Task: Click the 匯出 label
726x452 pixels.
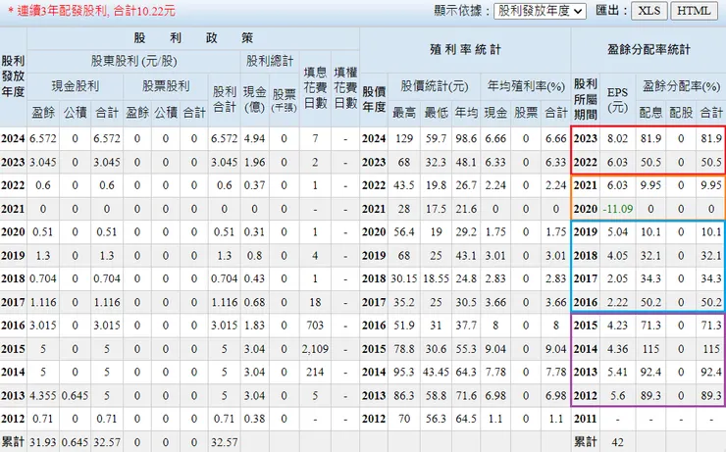Action: pos(612,11)
